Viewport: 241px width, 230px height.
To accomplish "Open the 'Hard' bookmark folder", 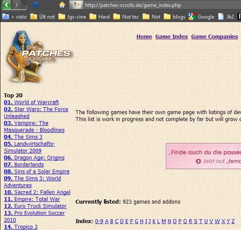I will pos(100,16).
